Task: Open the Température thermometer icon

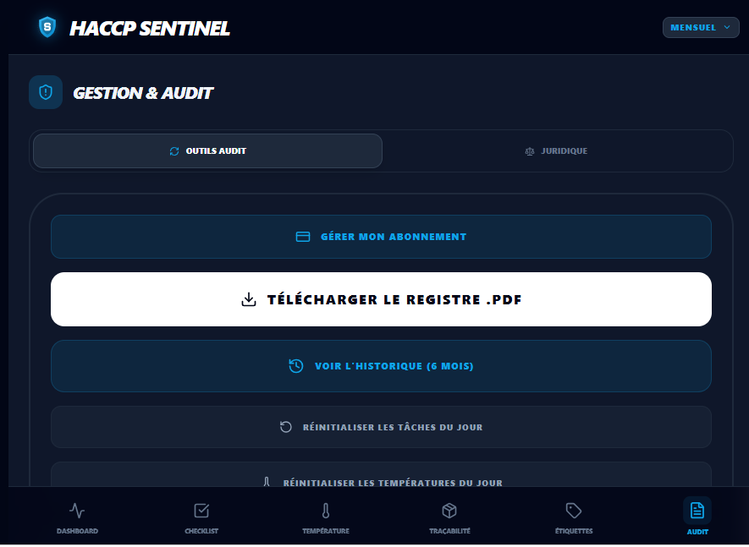Action: click(x=326, y=511)
